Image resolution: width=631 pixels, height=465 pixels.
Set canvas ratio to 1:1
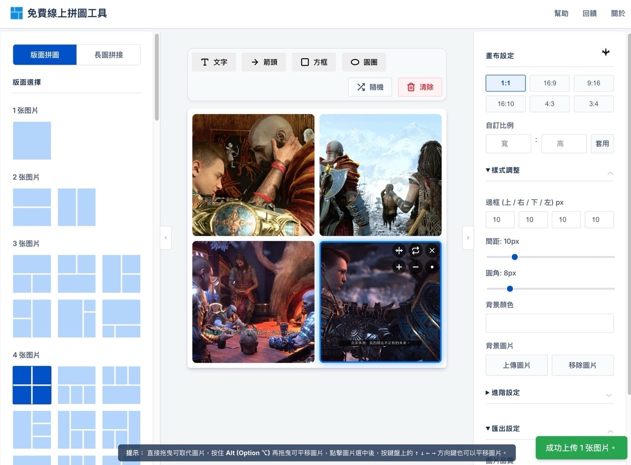coord(505,83)
